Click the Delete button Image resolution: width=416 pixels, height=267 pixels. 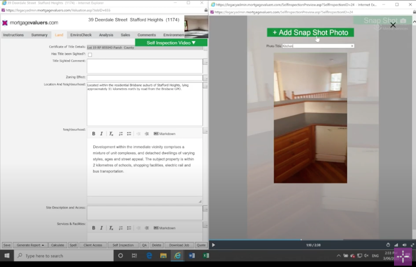click(x=157, y=245)
